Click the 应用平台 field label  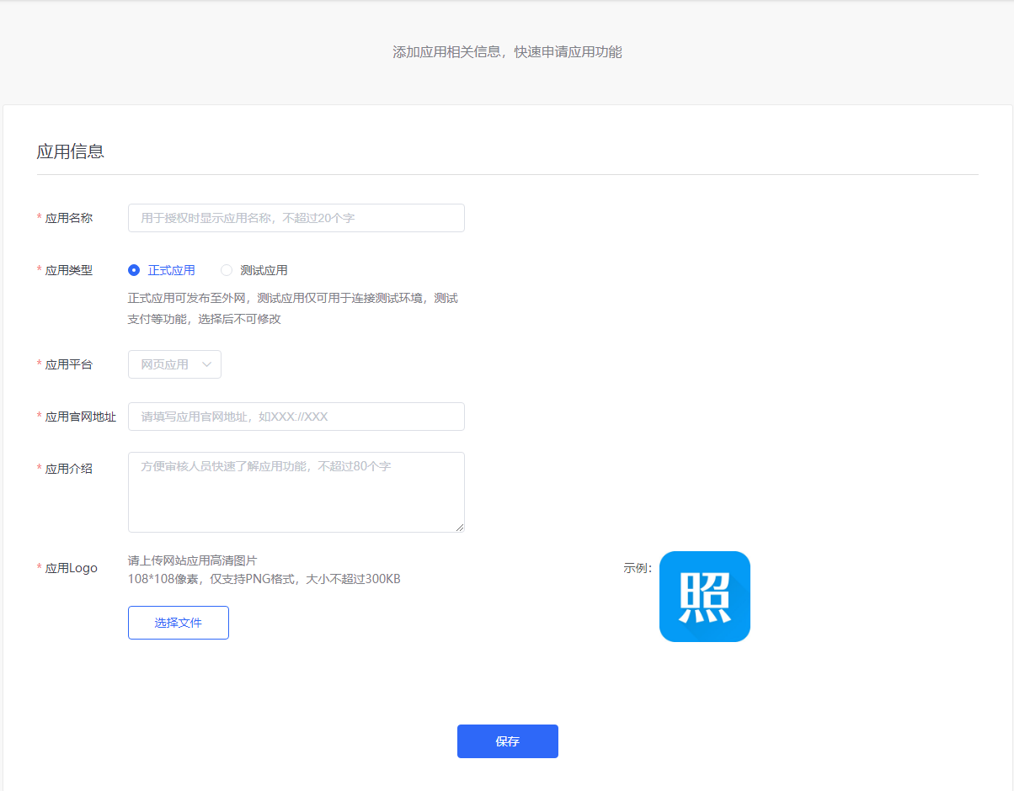[69, 364]
